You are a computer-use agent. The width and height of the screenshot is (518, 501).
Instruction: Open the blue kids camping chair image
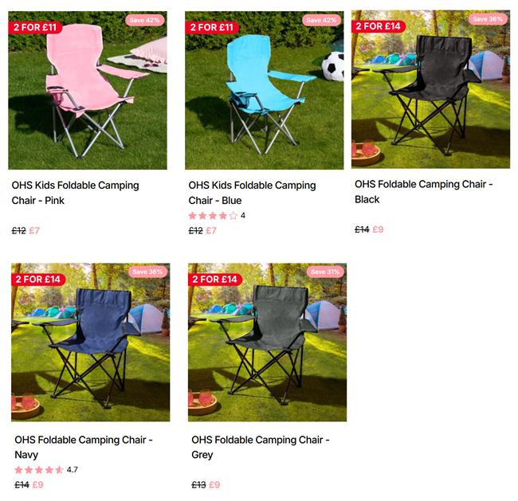265,90
